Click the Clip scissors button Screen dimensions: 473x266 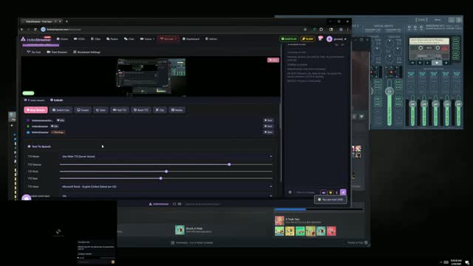[x=160, y=110]
